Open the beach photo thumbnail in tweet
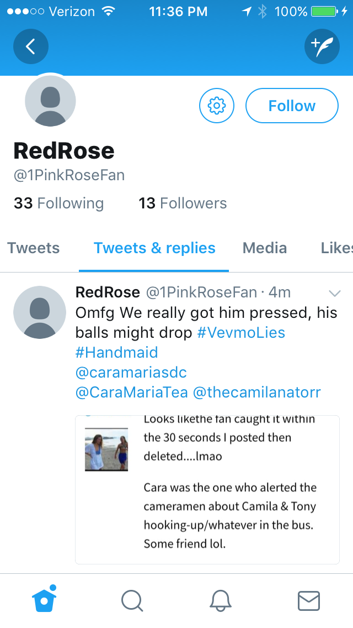 click(106, 449)
